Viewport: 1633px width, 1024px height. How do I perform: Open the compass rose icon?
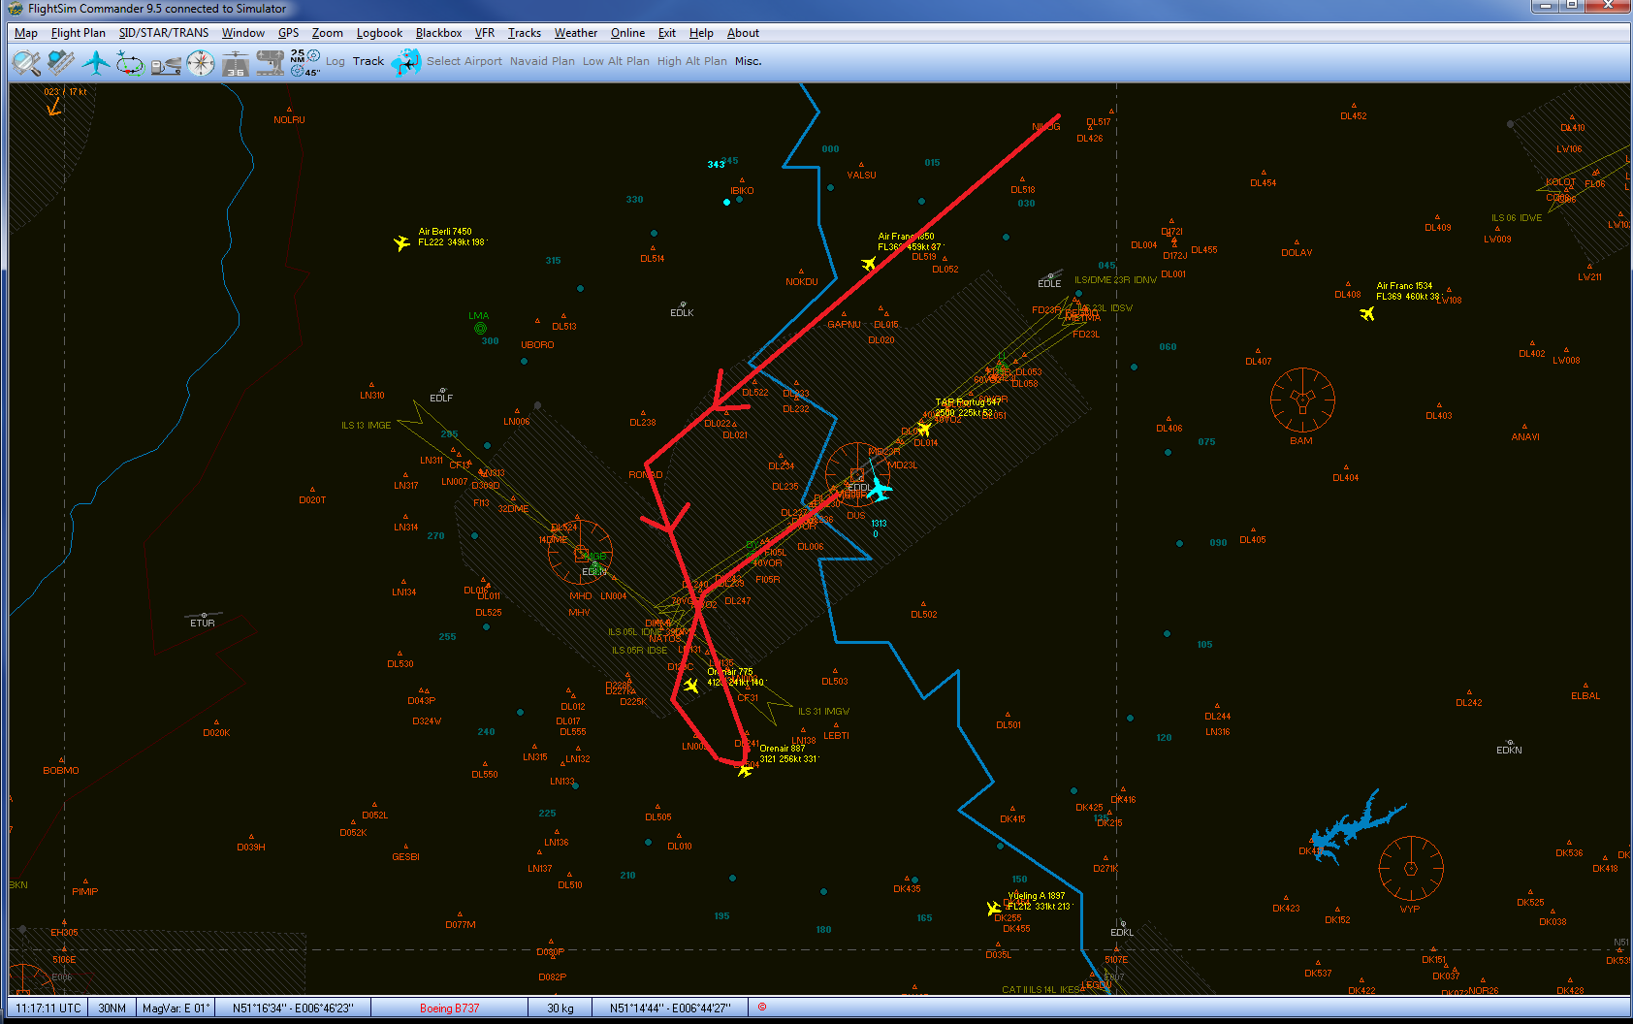(200, 60)
